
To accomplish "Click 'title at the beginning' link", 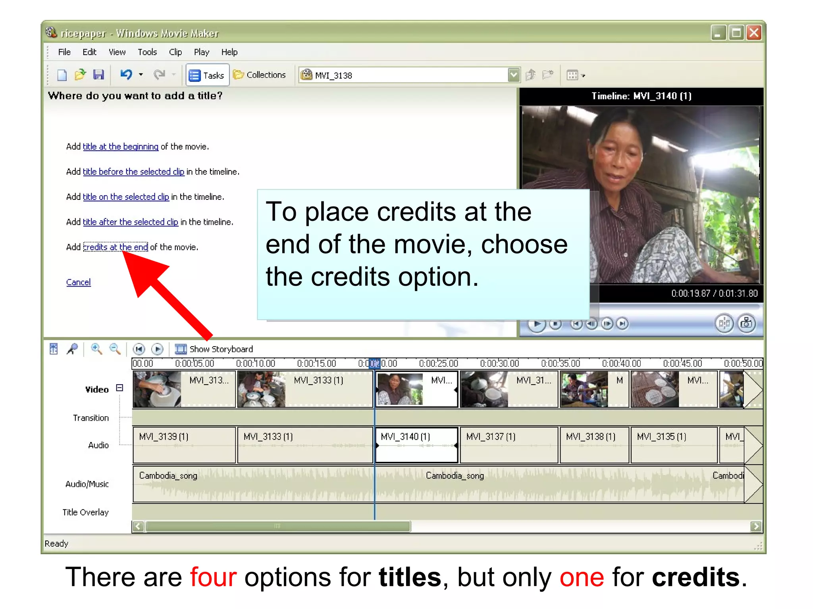I will 121,147.
